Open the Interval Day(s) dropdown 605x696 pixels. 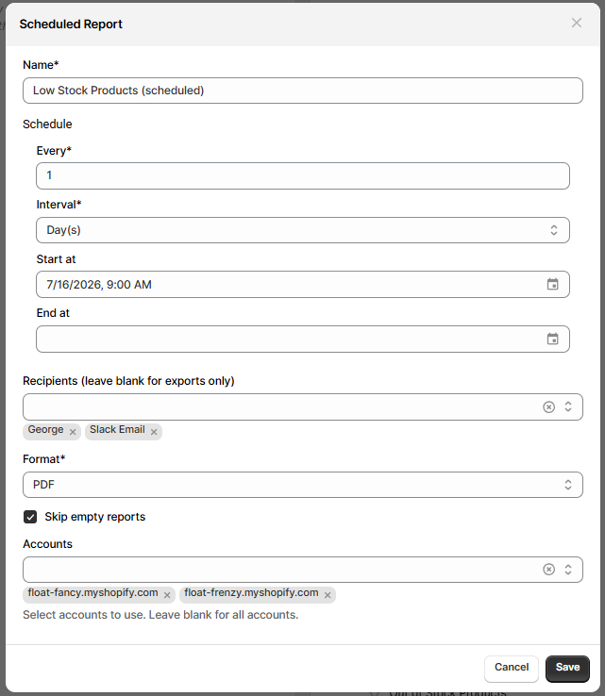pos(303,230)
